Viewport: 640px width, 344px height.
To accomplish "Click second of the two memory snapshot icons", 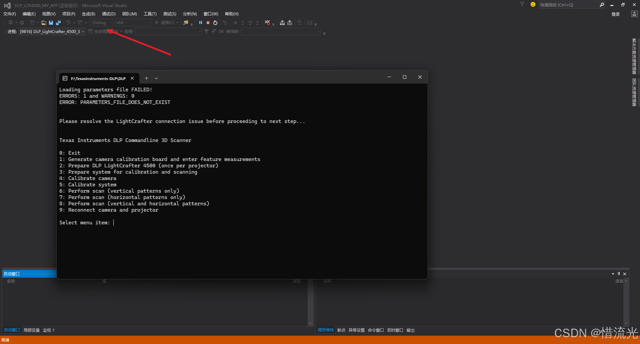I will click(x=290, y=23).
